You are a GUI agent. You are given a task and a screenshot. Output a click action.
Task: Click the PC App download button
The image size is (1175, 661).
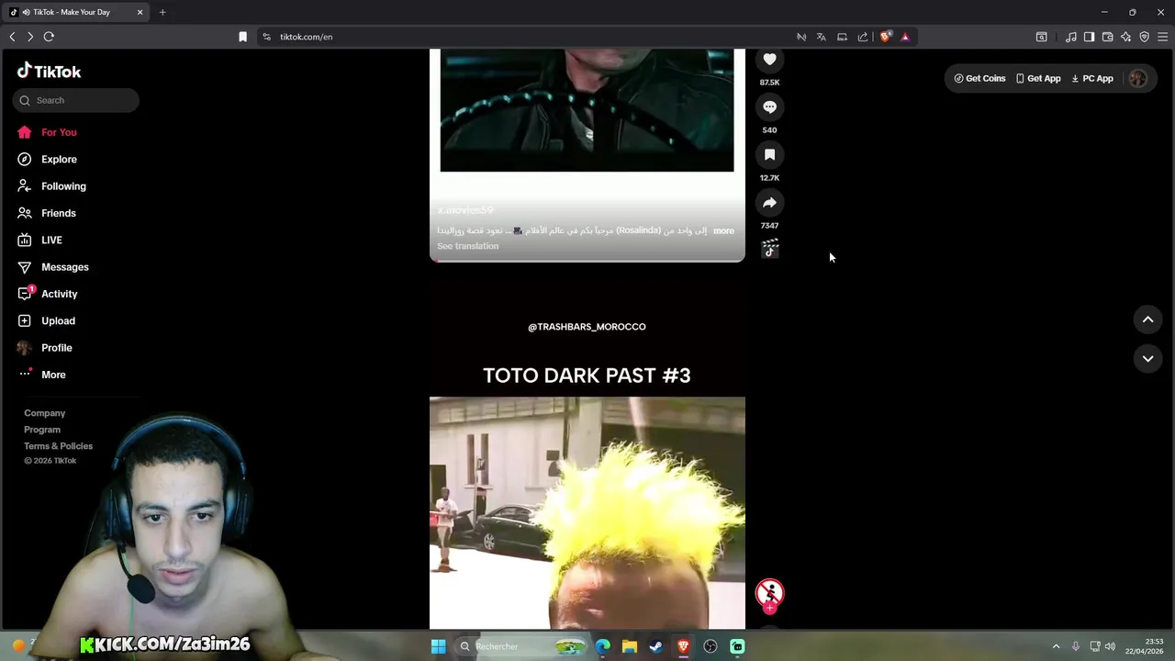pyautogui.click(x=1092, y=79)
